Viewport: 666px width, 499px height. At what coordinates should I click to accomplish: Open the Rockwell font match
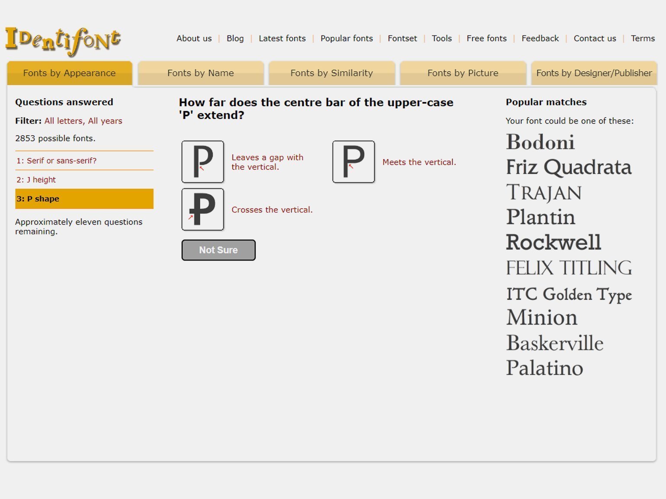click(554, 242)
